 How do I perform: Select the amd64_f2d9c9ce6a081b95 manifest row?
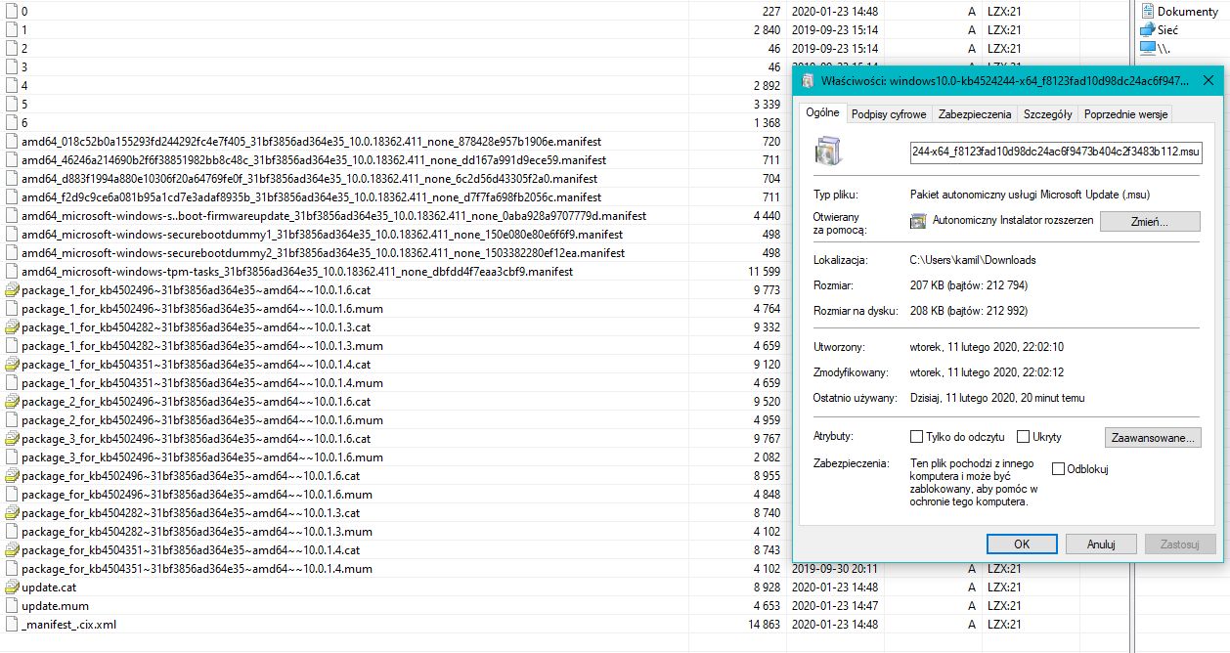311,196
